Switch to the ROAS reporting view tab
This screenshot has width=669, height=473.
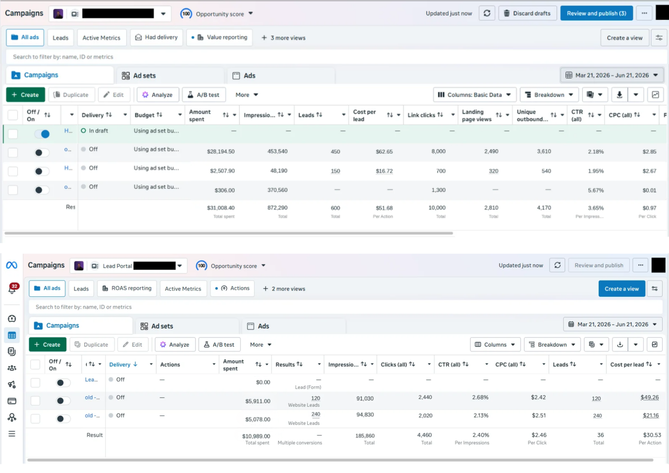tap(127, 288)
